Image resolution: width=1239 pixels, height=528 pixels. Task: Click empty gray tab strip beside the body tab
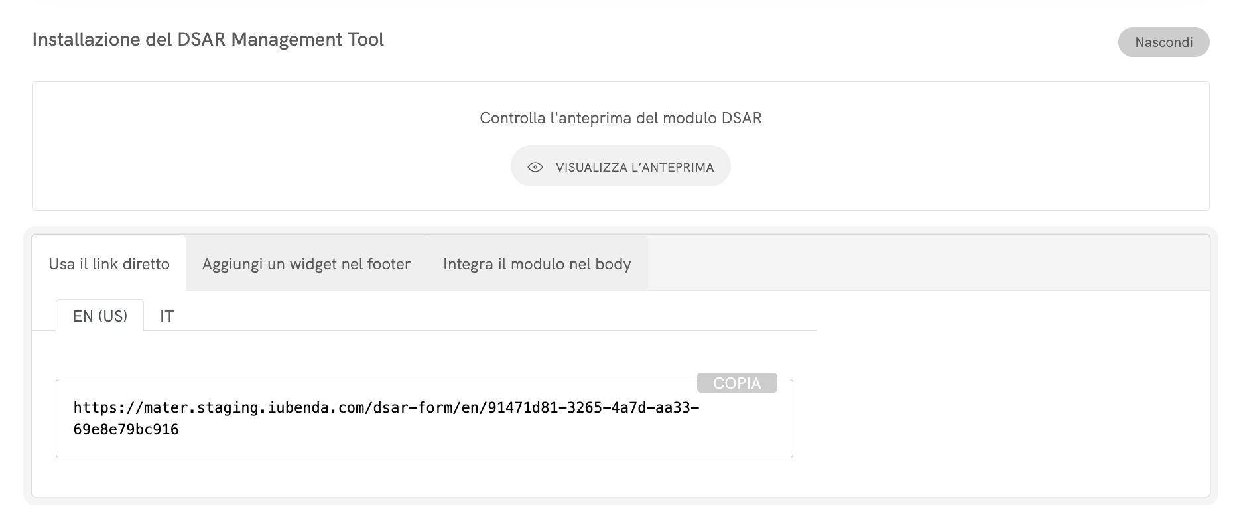[929, 263]
